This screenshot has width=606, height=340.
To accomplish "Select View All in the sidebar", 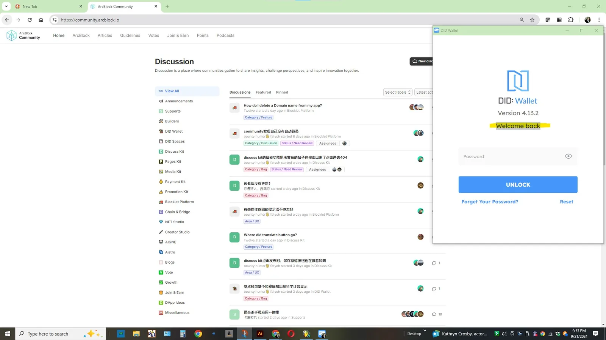I will point(187,91).
